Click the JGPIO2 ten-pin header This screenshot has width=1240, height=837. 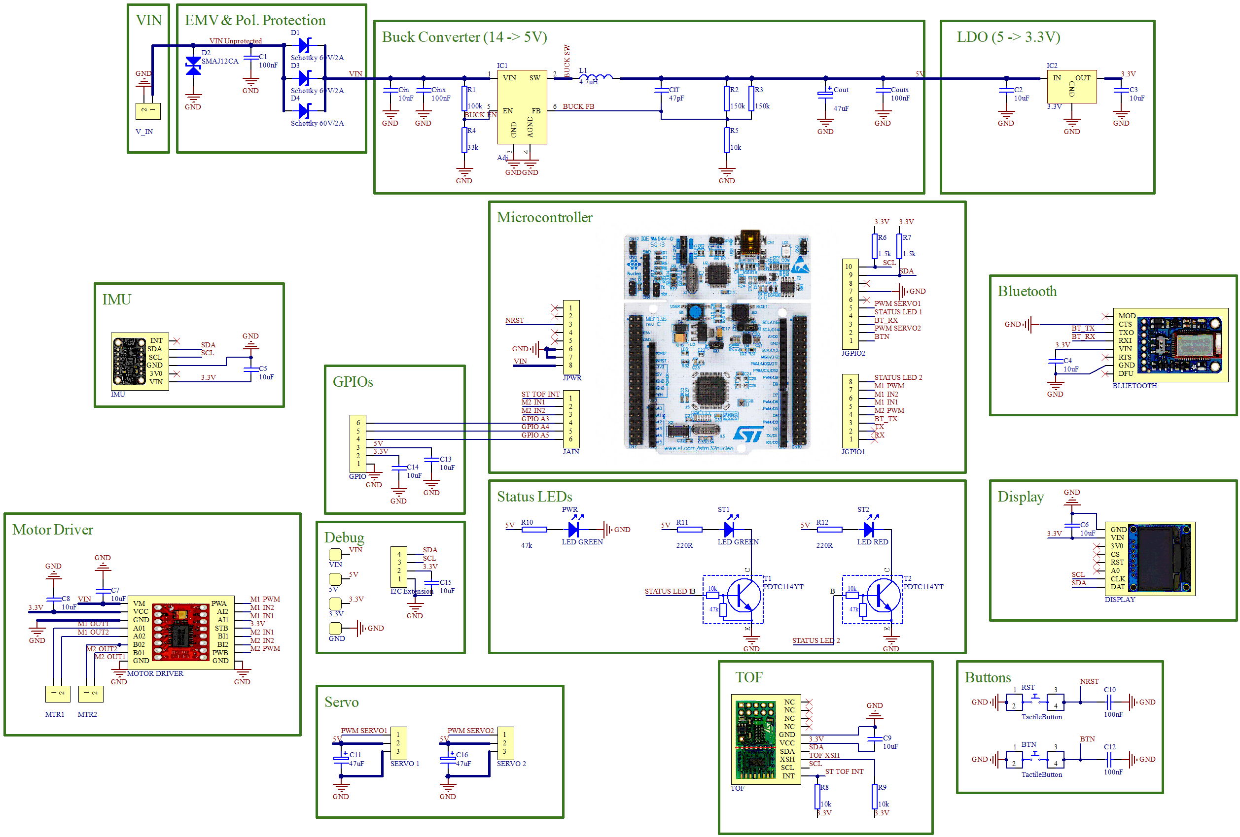850,304
